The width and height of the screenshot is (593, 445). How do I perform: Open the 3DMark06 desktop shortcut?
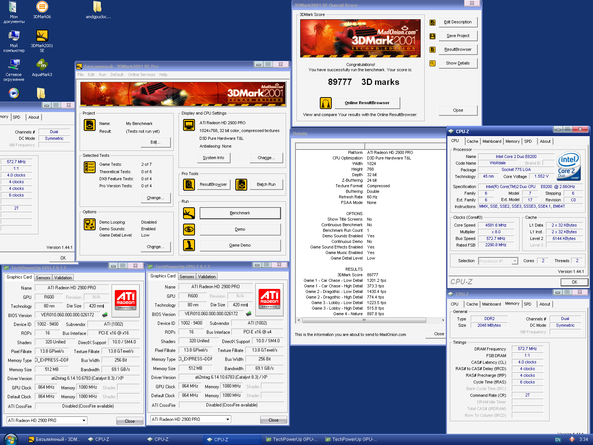point(42,10)
